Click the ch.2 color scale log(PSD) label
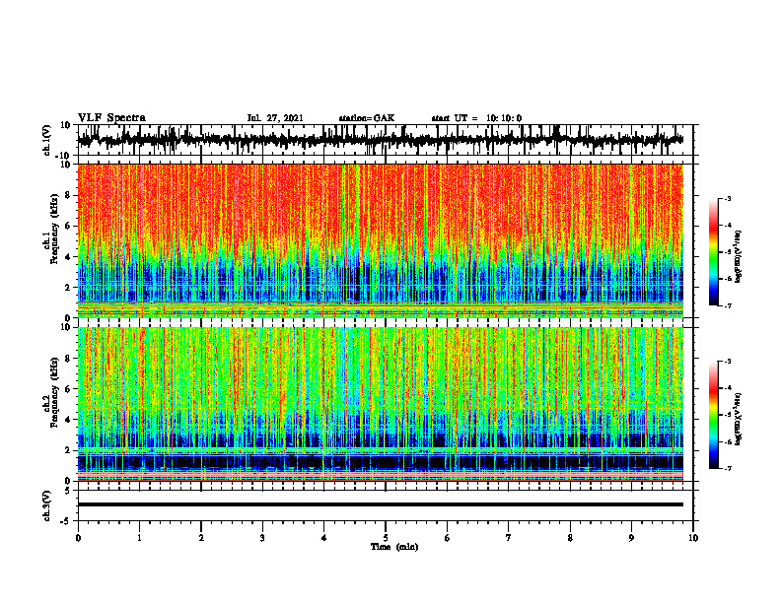The image size is (781, 603). 739,419
